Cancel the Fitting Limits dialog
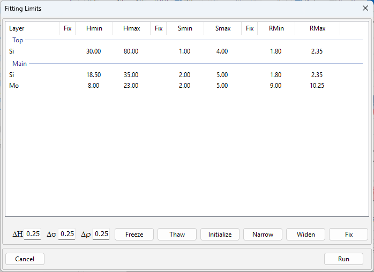 tap(25, 259)
